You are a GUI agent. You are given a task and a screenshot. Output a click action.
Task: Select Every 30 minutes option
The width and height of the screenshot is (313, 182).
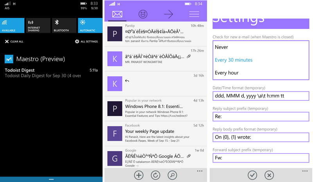click(x=234, y=60)
